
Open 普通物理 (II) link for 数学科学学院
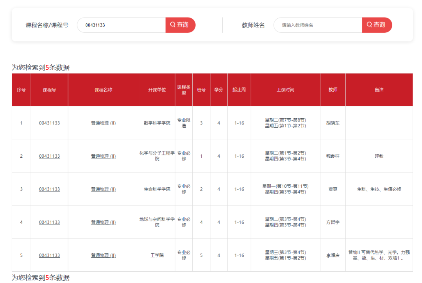[103, 123]
